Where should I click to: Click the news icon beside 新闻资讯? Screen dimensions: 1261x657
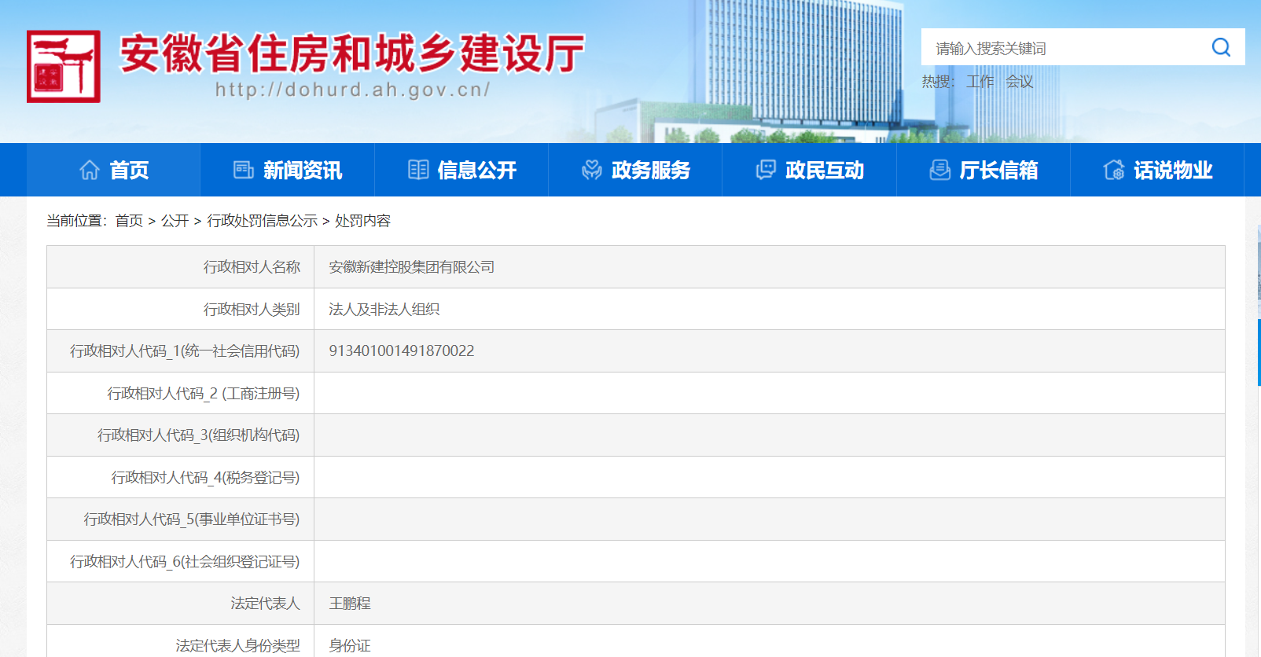click(x=244, y=170)
